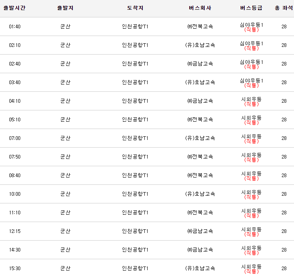
Task: Click (유)호남고속 in the 10:00 row
Action: click(200, 194)
